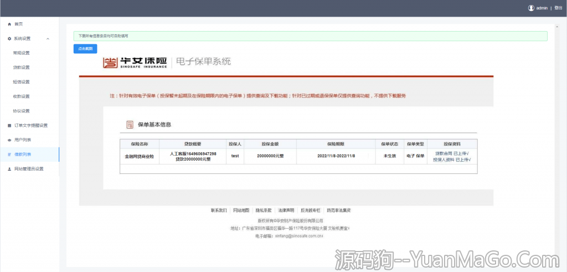Open 短信设置 in the sidebar

[x=22, y=82]
